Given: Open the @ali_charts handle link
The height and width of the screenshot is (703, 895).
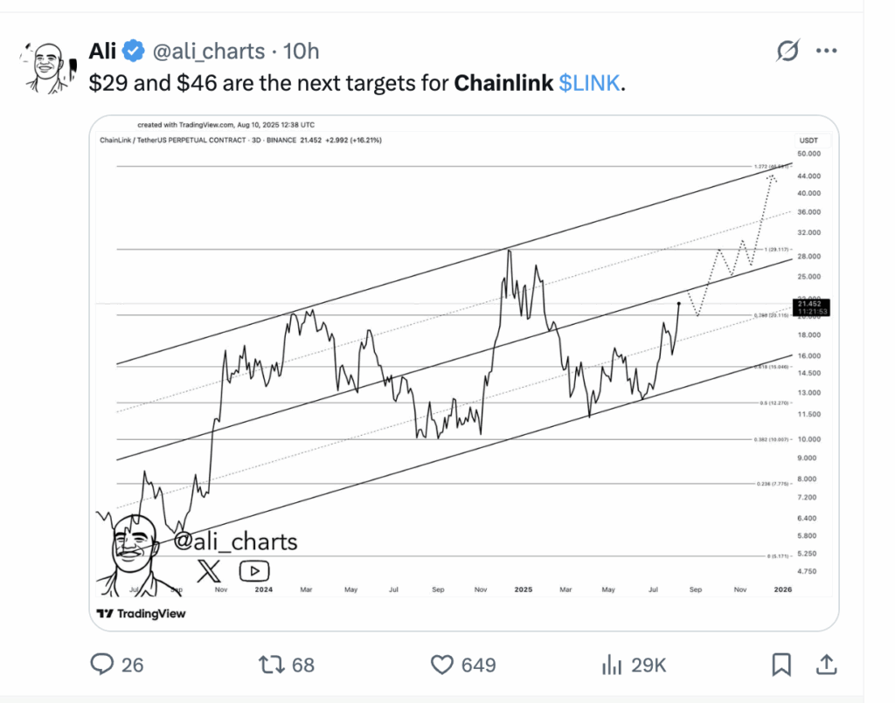Looking at the screenshot, I should (209, 52).
